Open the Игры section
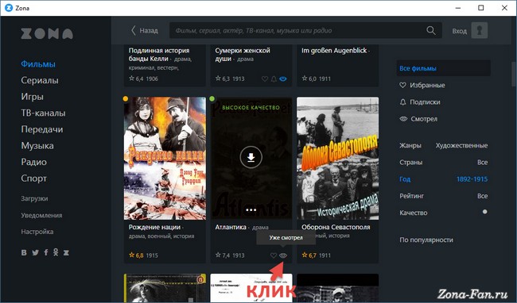The height and width of the screenshot is (303, 517). pos(32,97)
